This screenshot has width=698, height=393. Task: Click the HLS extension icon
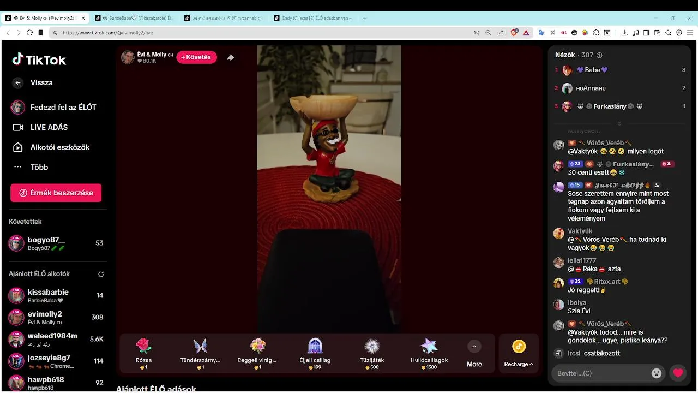[563, 33]
